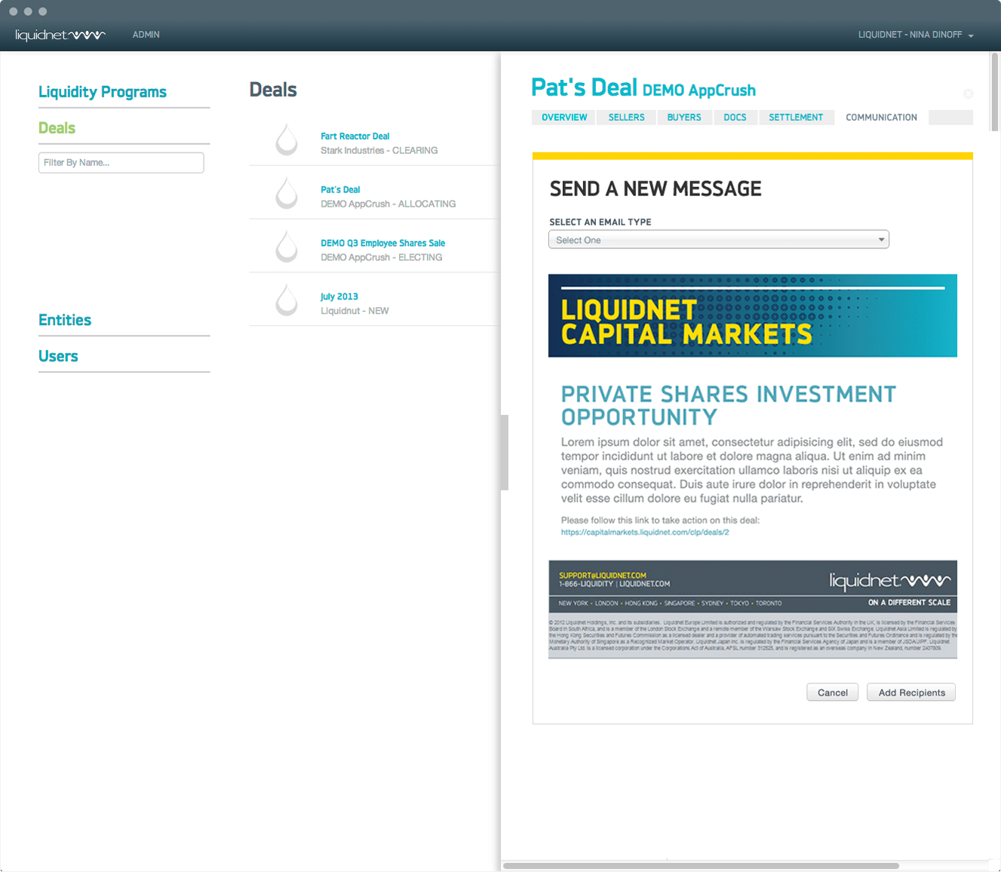1001x872 pixels.
Task: Switch to the Settlement tab
Action: tap(796, 118)
